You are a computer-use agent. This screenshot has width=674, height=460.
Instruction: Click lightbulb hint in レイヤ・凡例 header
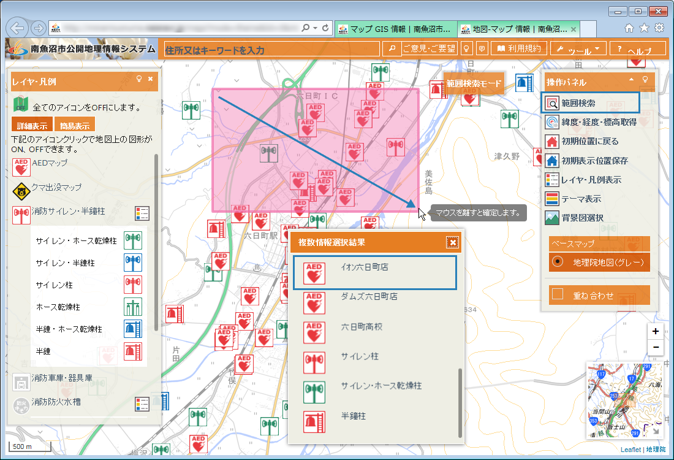tap(139, 79)
